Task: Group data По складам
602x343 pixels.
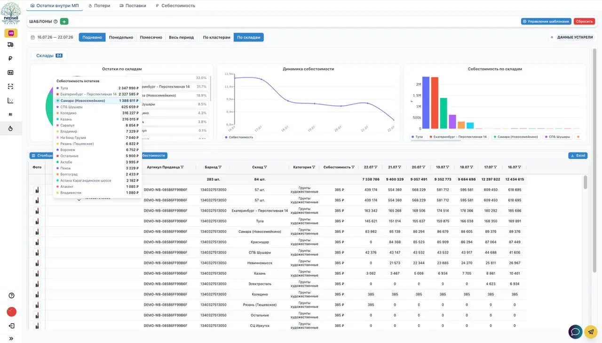Action: pyautogui.click(x=249, y=37)
